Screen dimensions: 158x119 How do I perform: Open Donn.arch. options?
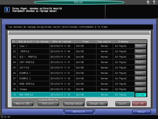point(48,104)
